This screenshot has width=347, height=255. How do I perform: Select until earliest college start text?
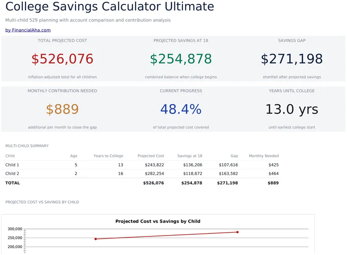(x=291, y=127)
